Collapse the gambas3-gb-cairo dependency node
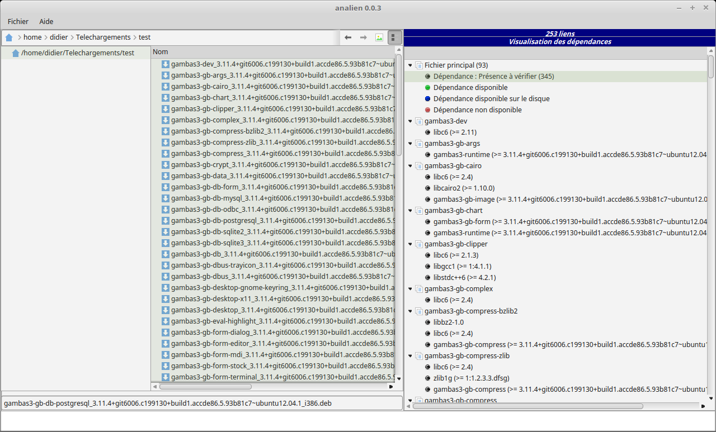Image resolution: width=716 pixels, height=432 pixels. pos(410,165)
